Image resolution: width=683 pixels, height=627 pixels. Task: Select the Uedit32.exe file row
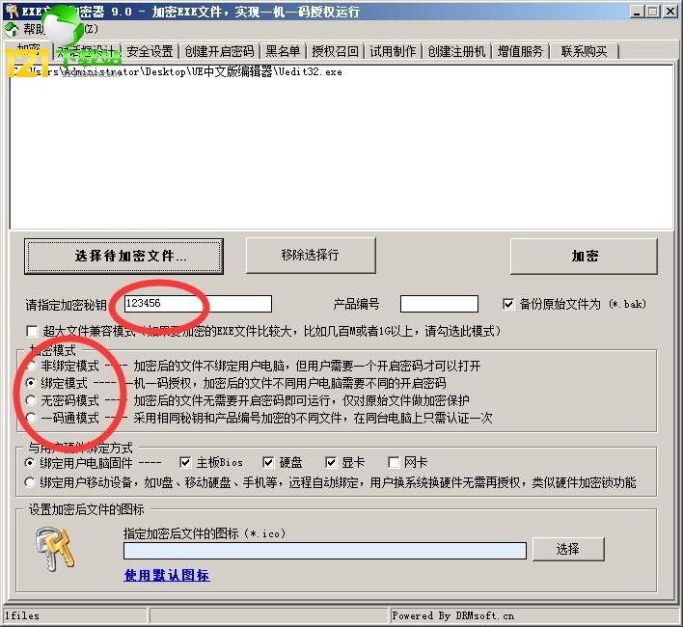point(341,71)
